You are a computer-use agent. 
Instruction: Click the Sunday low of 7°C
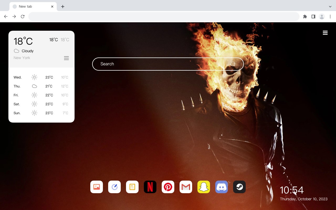65,113
